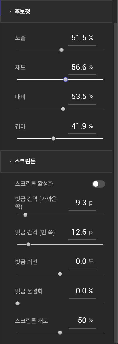Click the panel's vertical scrollbar

pos(116,182)
